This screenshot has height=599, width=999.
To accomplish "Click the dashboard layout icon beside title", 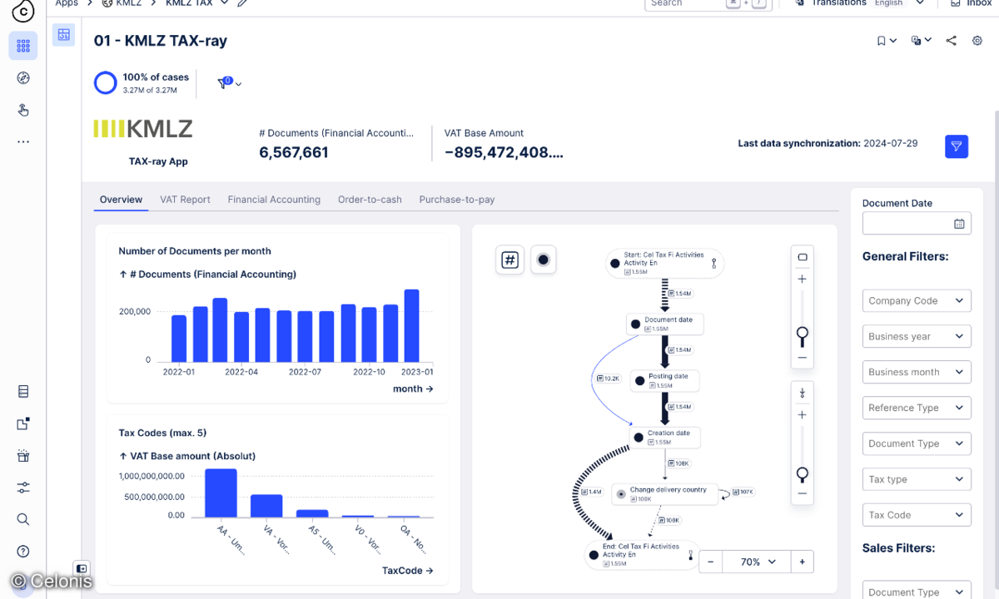I will (x=64, y=35).
